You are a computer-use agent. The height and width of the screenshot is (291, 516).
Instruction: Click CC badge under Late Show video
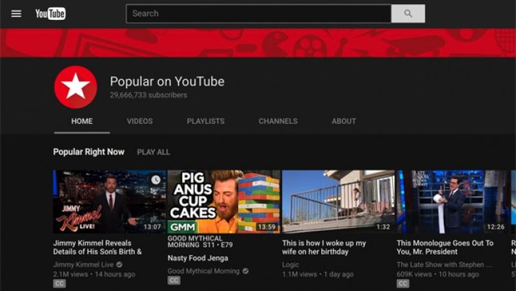403,283
